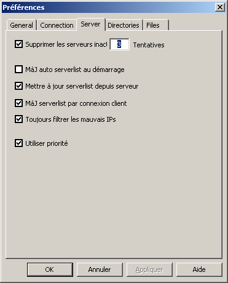The width and height of the screenshot is (228, 283).
Task: Click empty area of Server panel
Action: coord(115,201)
